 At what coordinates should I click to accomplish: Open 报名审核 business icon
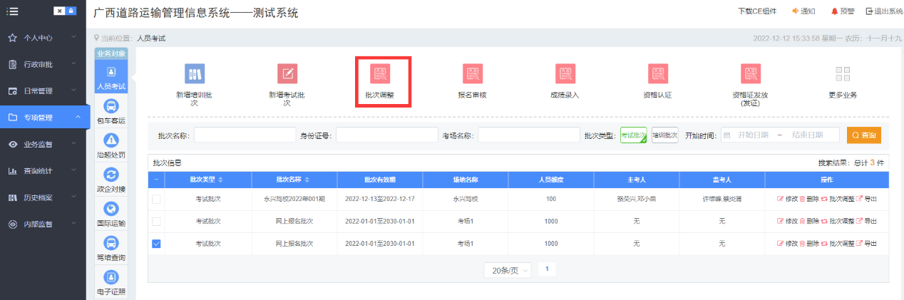[472, 74]
